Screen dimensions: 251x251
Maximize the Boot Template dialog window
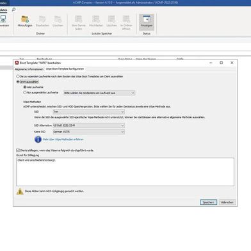222,63
